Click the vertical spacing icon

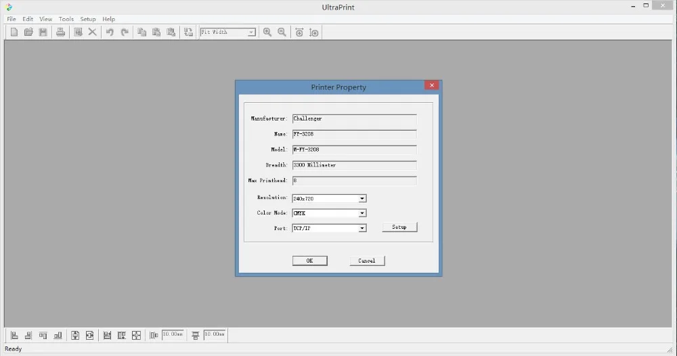coord(195,335)
